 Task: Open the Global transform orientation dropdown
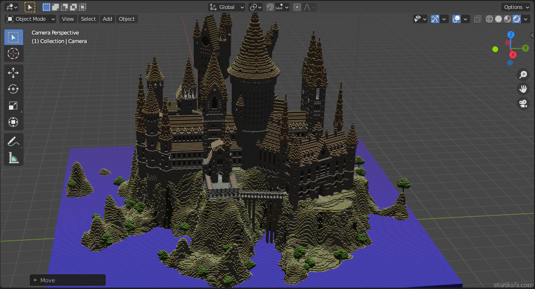coord(227,7)
